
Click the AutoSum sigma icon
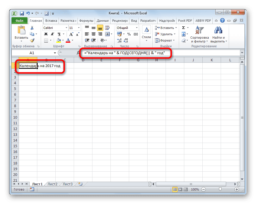(x=184, y=28)
